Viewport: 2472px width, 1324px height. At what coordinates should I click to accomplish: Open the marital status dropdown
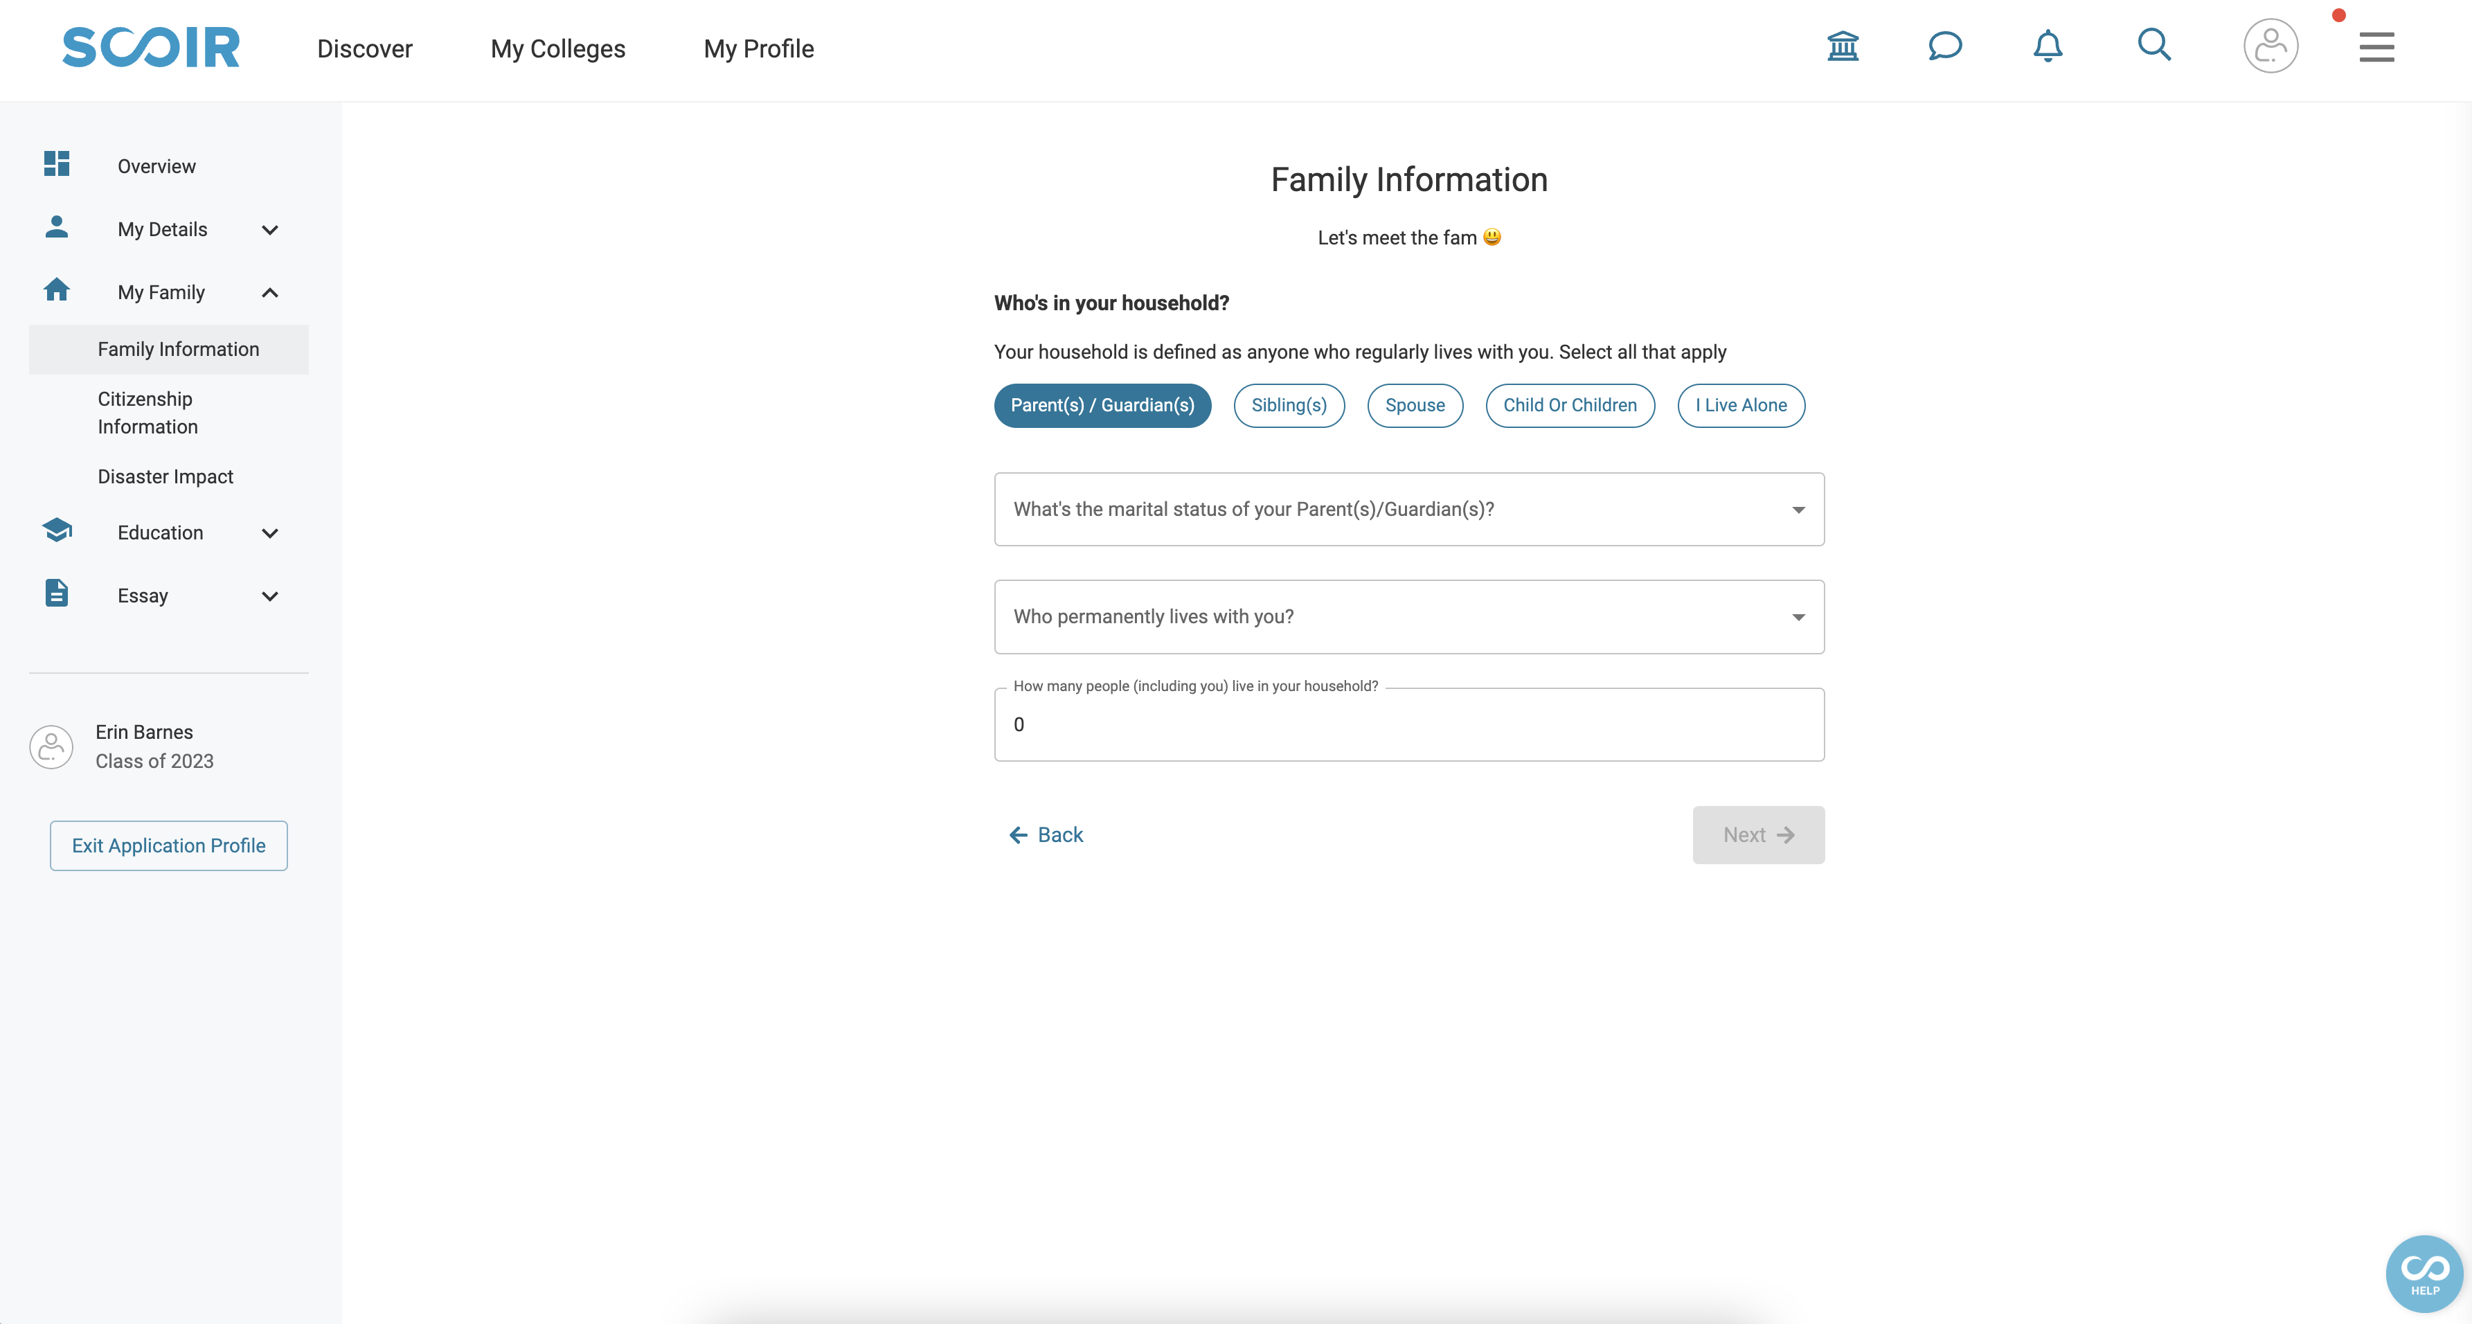coord(1408,510)
